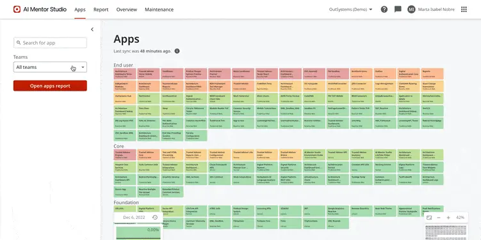The width and height of the screenshot is (481, 240).
Task: Expand the All teams dropdown
Action: tap(50, 67)
